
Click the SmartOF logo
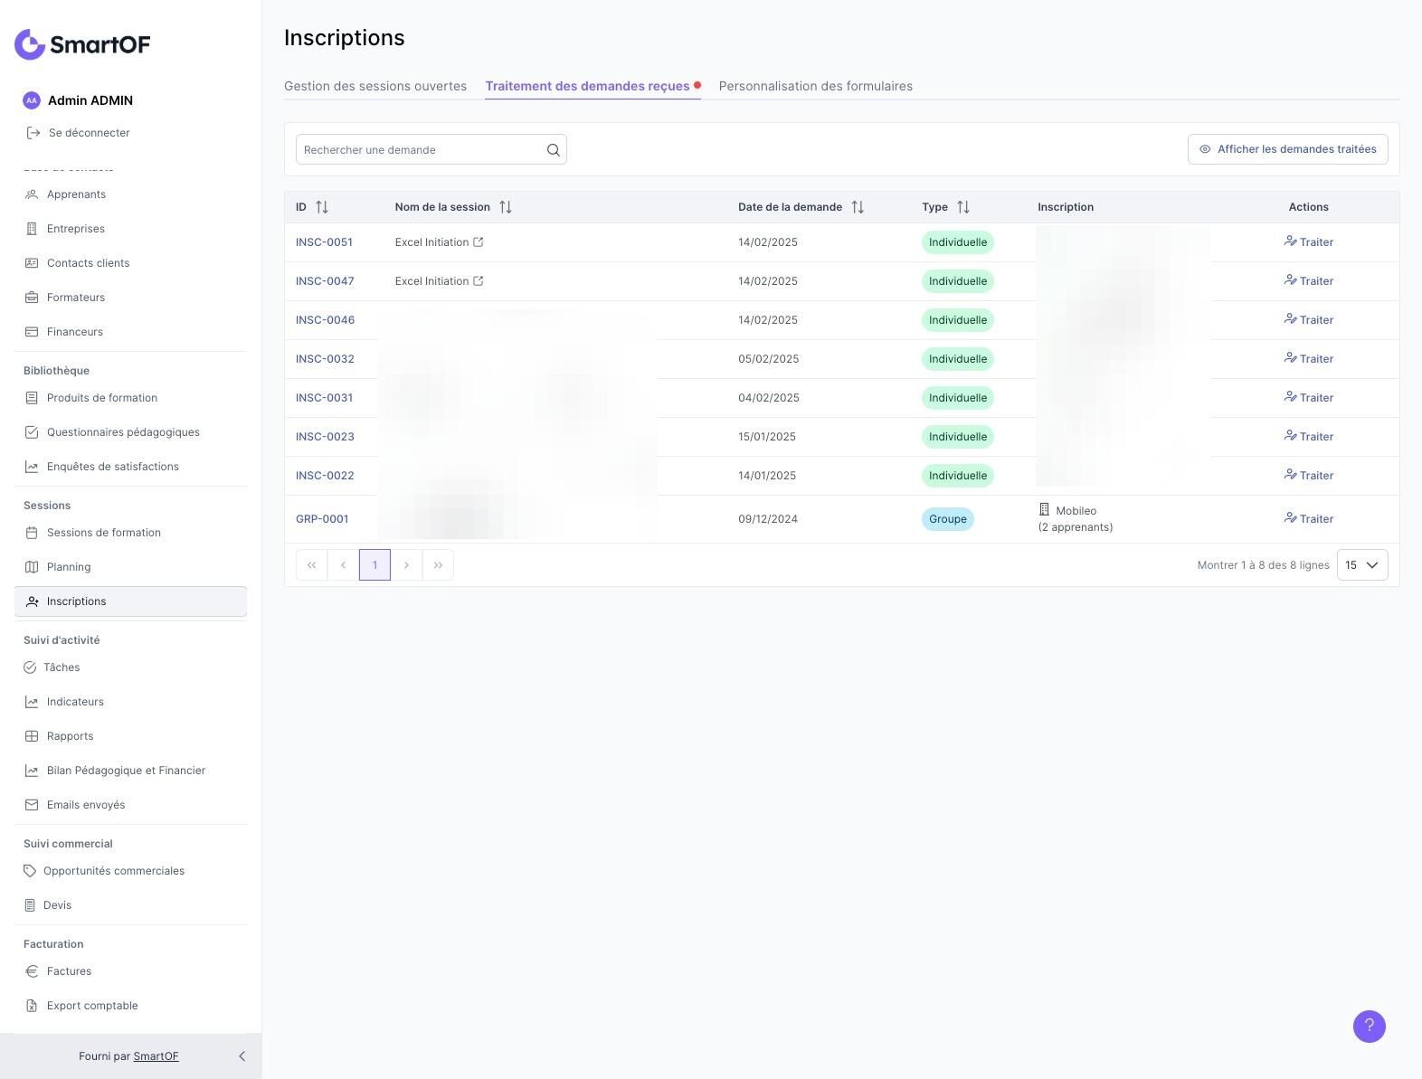click(82, 44)
